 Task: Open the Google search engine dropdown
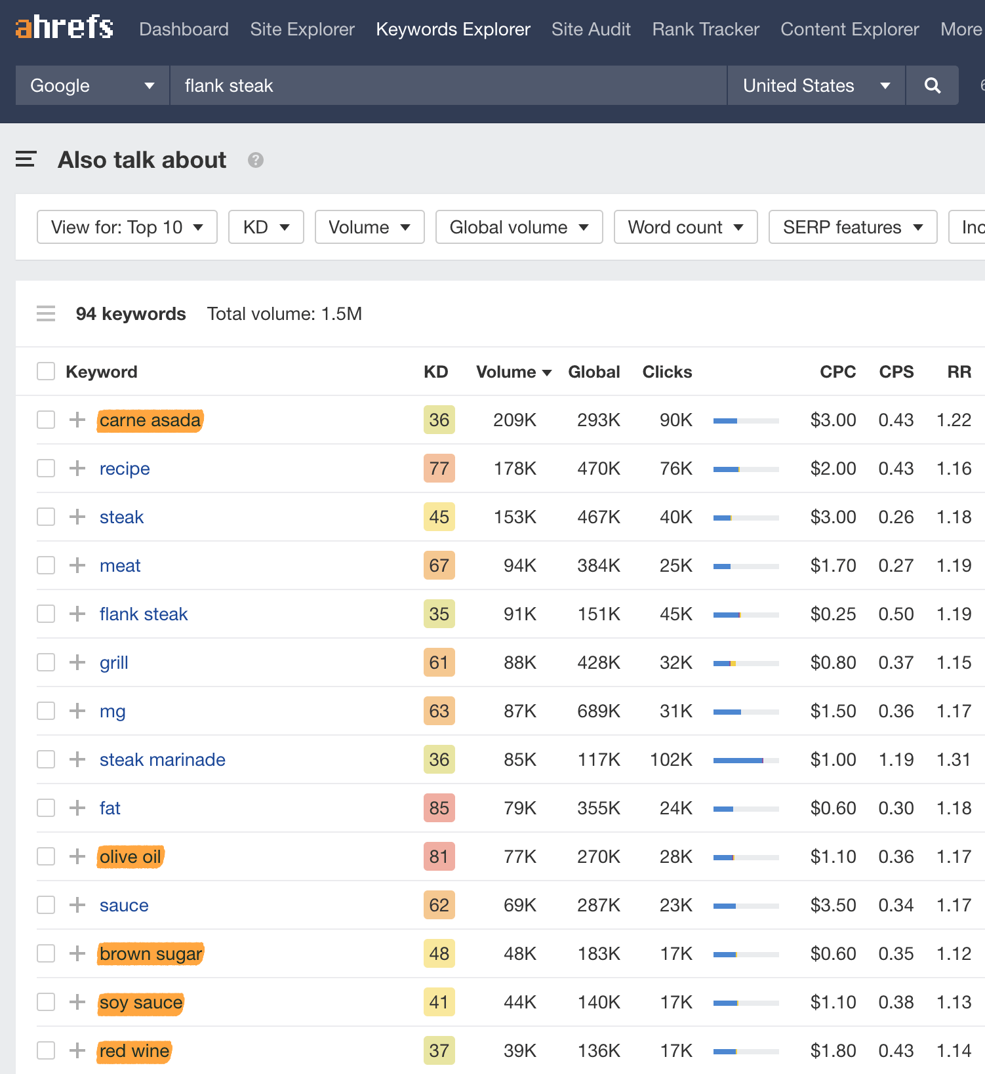[x=92, y=85]
